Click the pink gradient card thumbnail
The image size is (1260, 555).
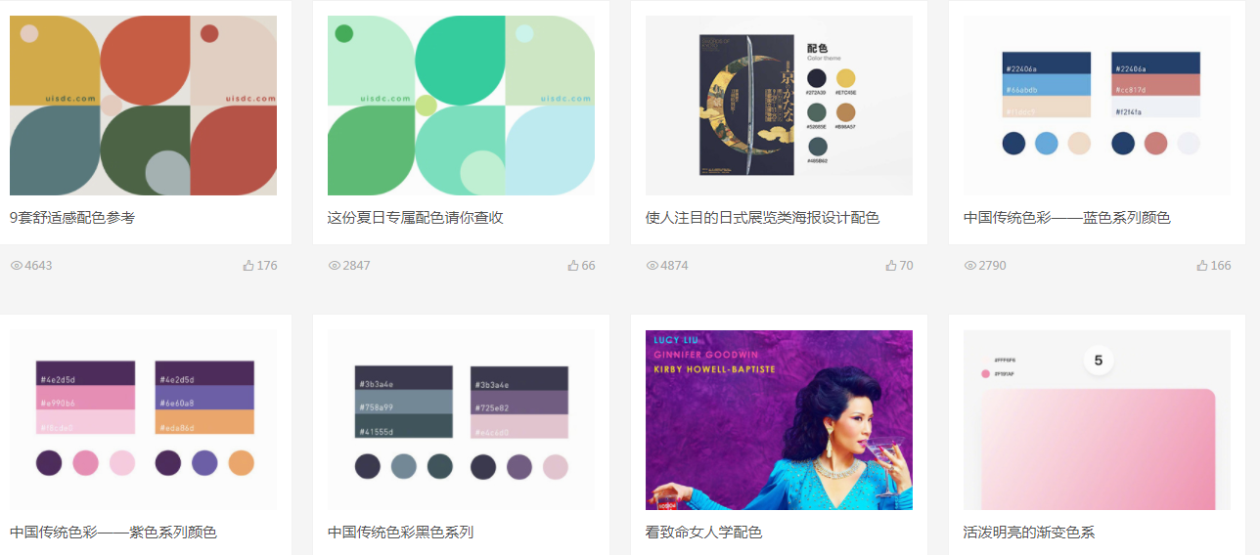(1097, 420)
